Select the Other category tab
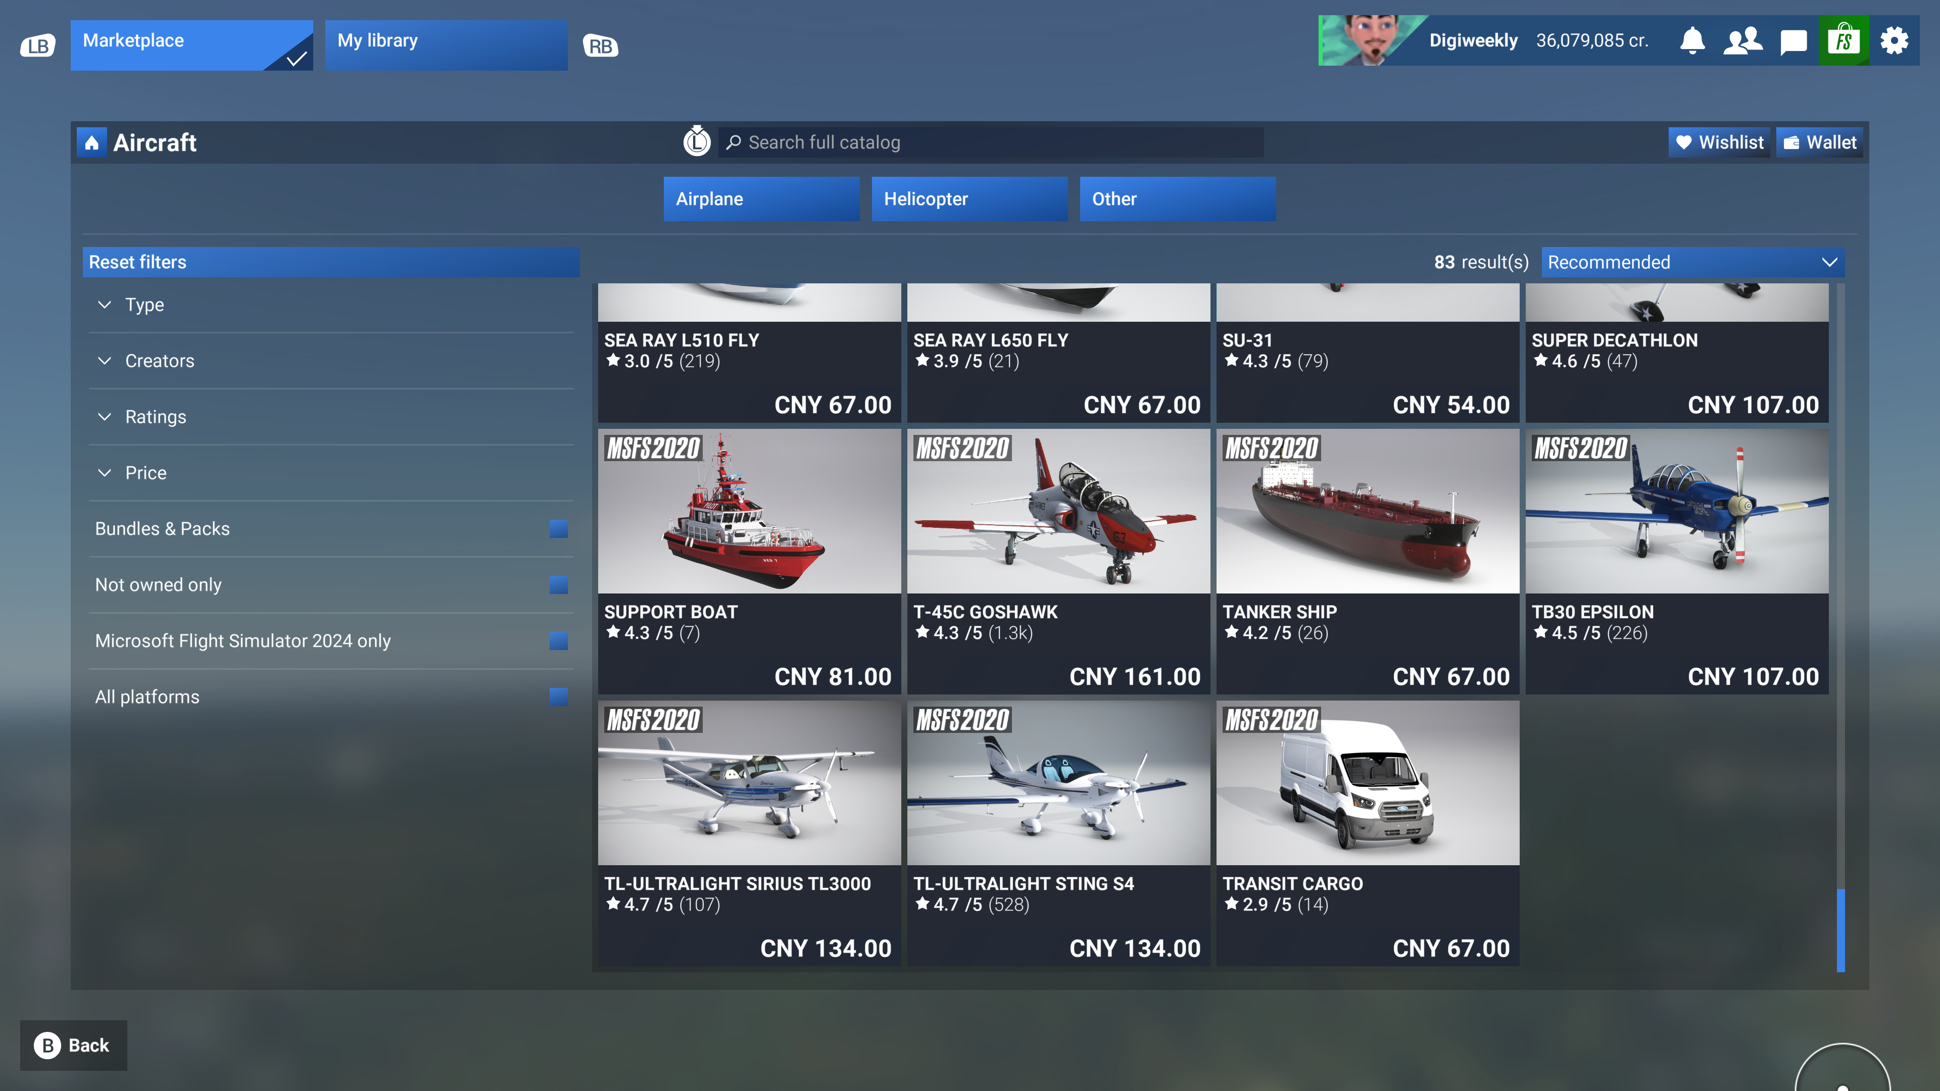Screen dimensions: 1940x1091 click(x=1177, y=199)
